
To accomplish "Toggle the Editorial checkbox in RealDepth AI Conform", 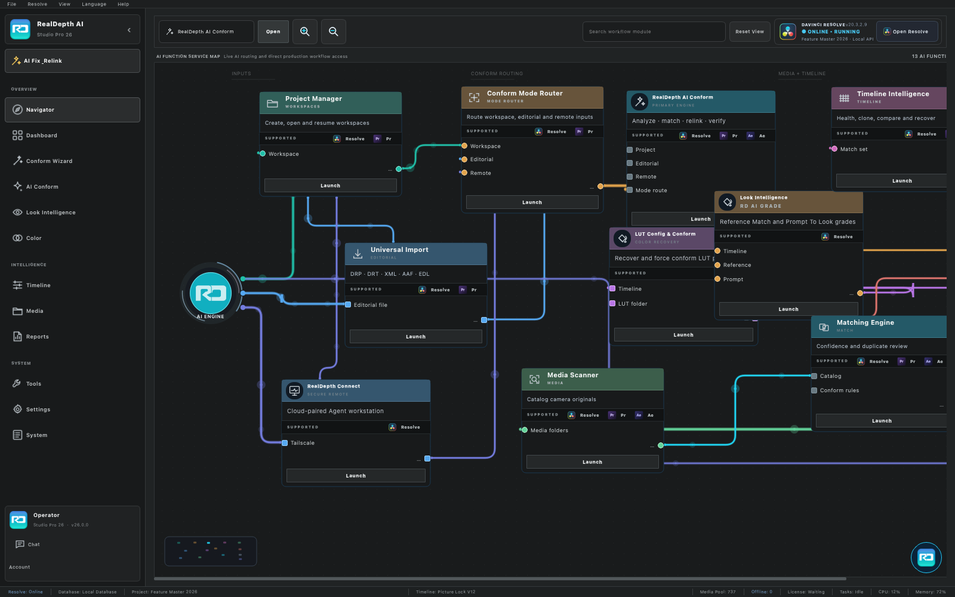I will [x=630, y=163].
